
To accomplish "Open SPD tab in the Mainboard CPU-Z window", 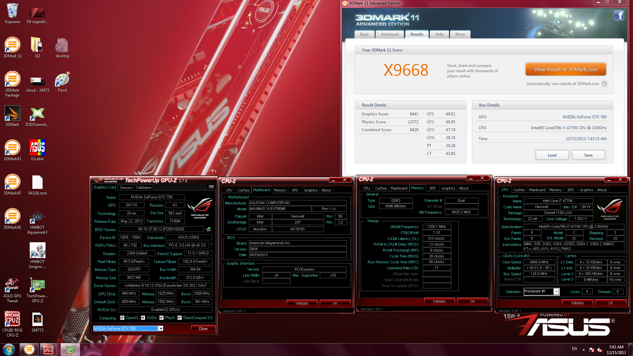I will tap(295, 190).
